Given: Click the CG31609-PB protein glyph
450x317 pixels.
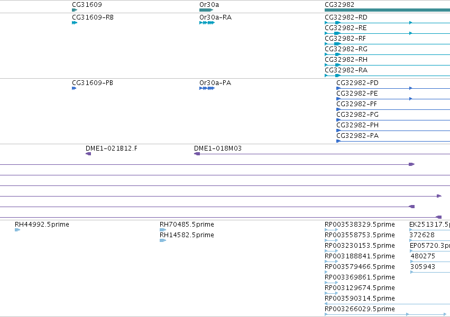Looking at the screenshot, I should (x=74, y=88).
